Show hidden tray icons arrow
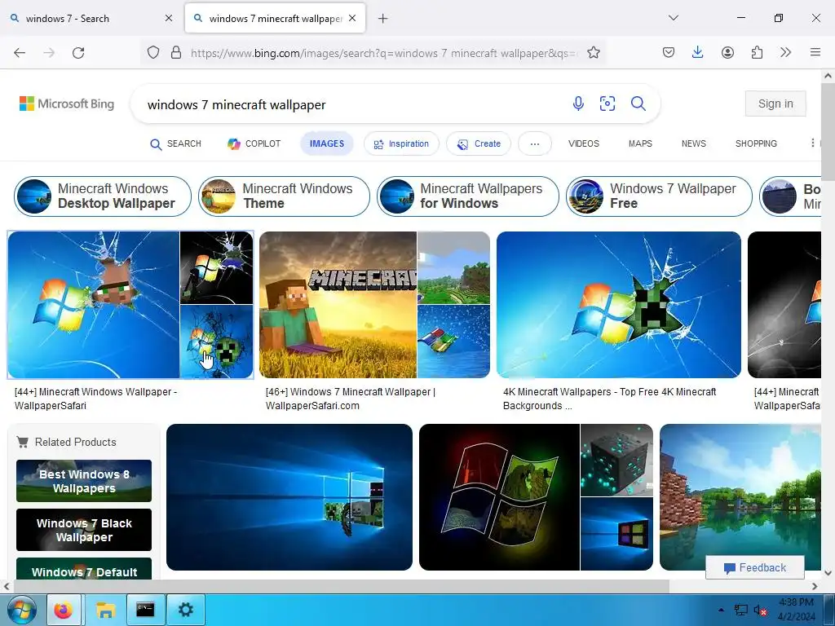 point(721,610)
